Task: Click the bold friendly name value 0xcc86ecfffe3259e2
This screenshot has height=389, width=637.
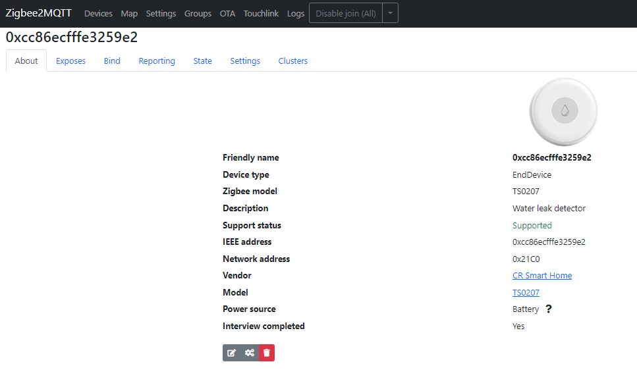Action: point(551,157)
